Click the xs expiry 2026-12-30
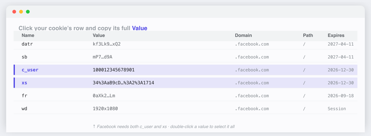This screenshot has width=371, height=136. click(341, 83)
